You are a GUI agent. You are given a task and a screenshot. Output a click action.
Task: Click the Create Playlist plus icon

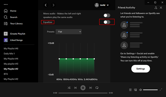point(6,34)
